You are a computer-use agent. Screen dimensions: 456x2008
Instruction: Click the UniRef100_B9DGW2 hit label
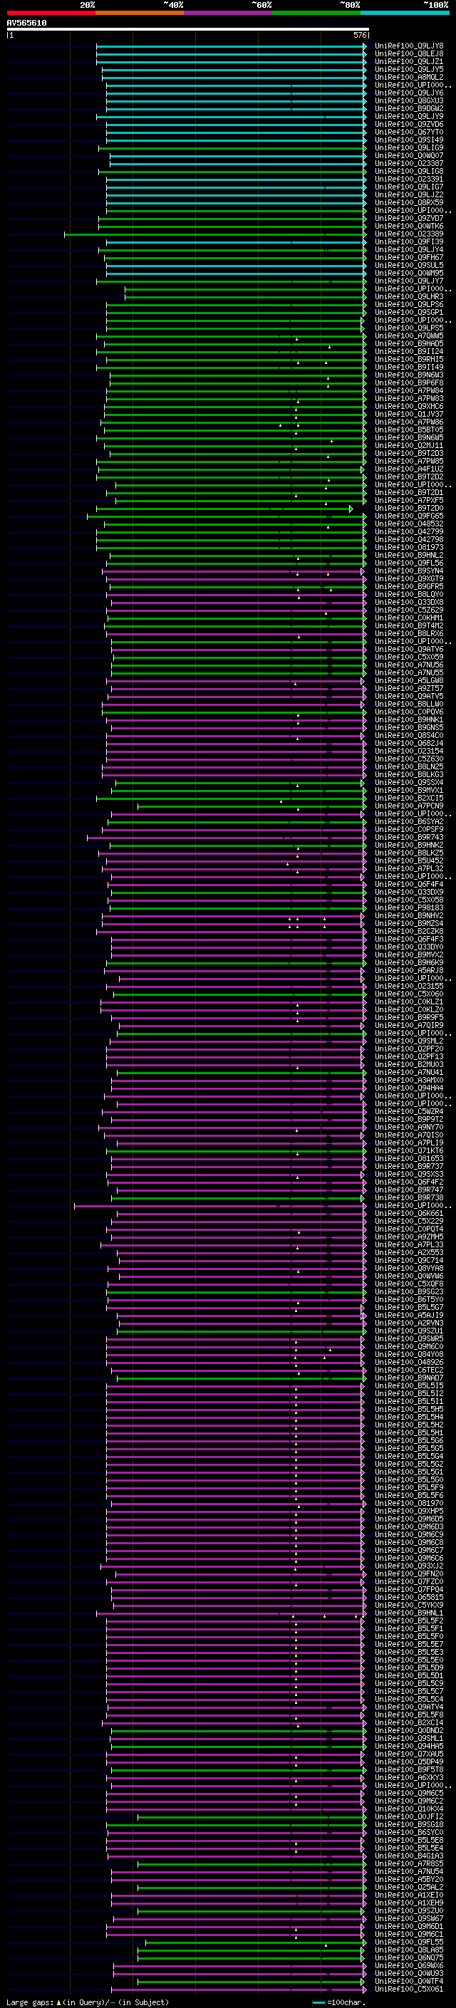(408, 108)
